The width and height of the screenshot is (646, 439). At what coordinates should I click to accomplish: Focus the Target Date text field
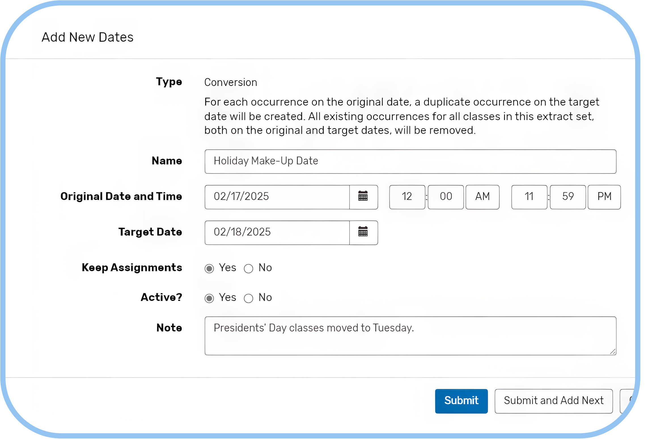277,233
